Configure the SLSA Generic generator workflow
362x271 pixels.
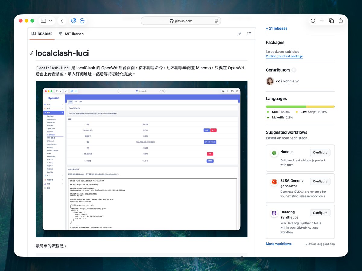(320, 181)
